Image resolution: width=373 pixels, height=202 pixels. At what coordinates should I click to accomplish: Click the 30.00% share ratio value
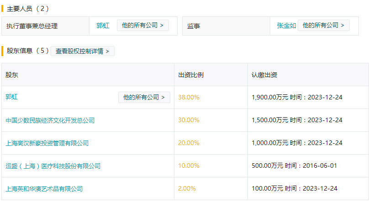pyautogui.click(x=189, y=120)
